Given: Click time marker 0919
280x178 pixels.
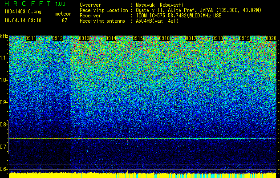Looking at the screenshot, I should click(x=244, y=38).
